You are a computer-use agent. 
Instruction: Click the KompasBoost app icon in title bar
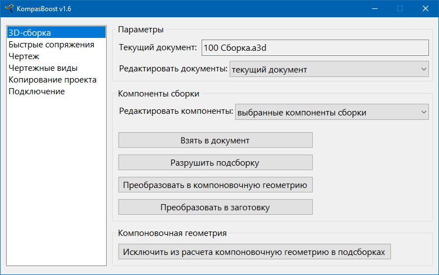click(x=9, y=9)
